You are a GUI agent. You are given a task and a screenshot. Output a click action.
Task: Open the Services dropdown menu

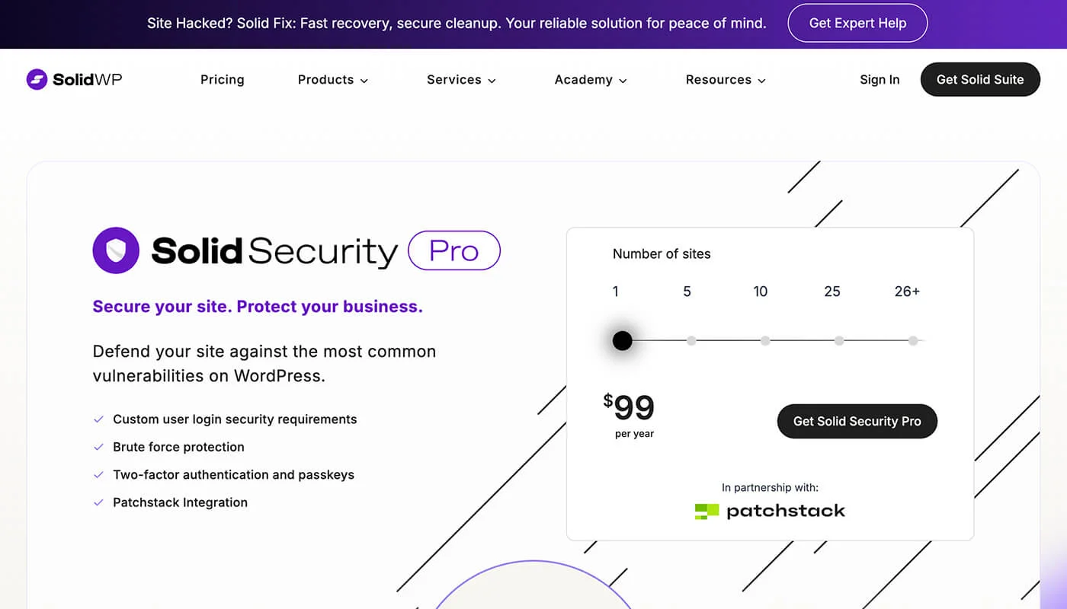(x=461, y=80)
